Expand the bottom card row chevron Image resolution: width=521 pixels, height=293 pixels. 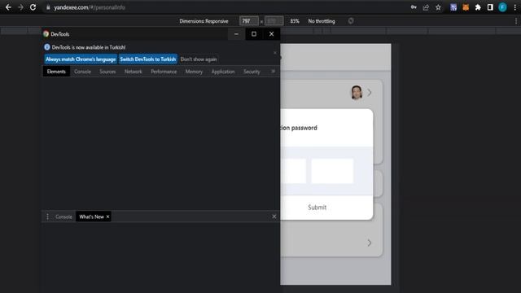[370, 243]
